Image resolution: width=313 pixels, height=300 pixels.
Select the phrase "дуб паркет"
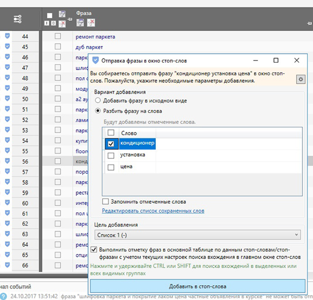(x=89, y=47)
